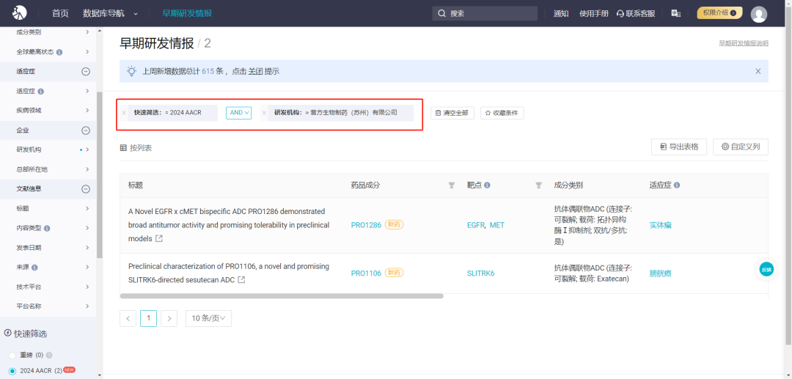This screenshot has width=792, height=379.
Task: Open the 10 条/页 page size dropdown
Action: [x=208, y=318]
